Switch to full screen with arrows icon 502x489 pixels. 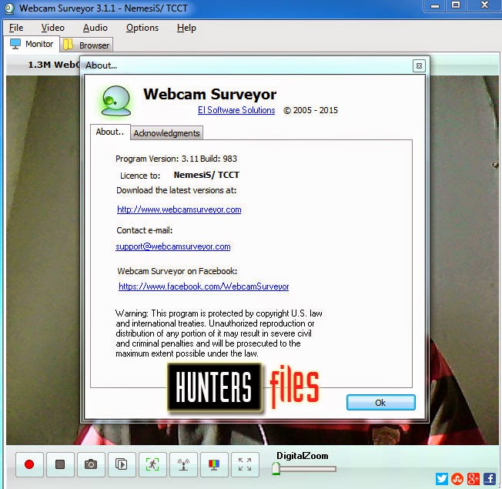coord(245,464)
